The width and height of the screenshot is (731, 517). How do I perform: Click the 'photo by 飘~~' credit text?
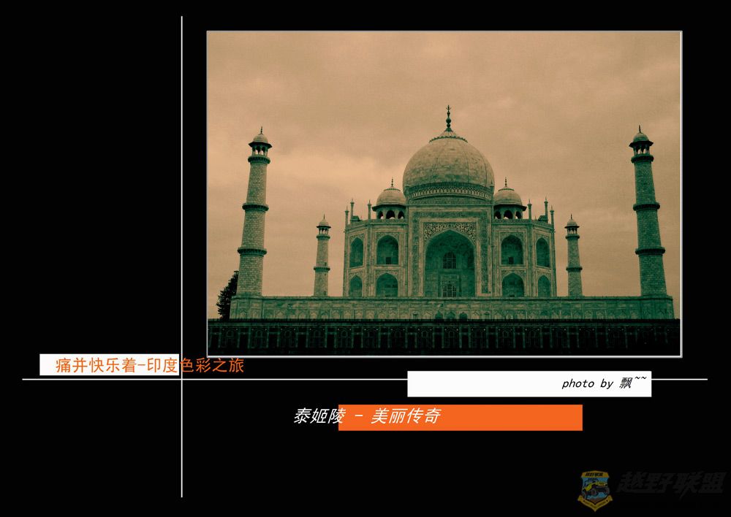pyautogui.click(x=604, y=383)
